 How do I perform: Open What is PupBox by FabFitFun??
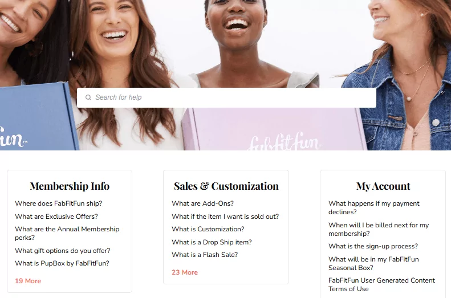click(62, 263)
